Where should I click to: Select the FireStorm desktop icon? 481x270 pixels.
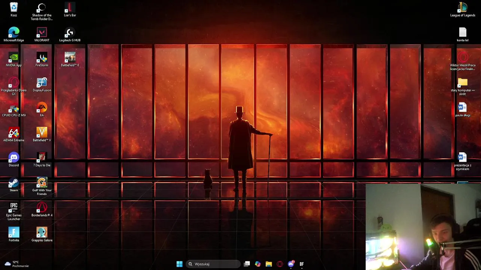42,60
